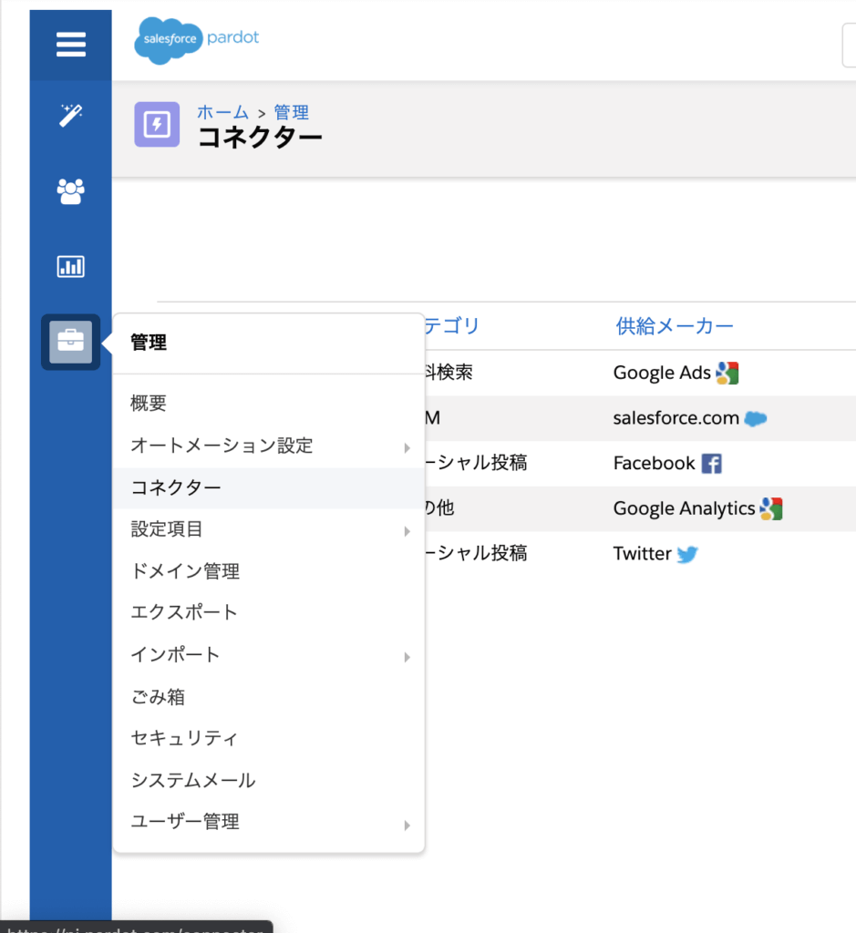Select the automation wand icon in sidebar
The image size is (856, 933).
click(70, 115)
